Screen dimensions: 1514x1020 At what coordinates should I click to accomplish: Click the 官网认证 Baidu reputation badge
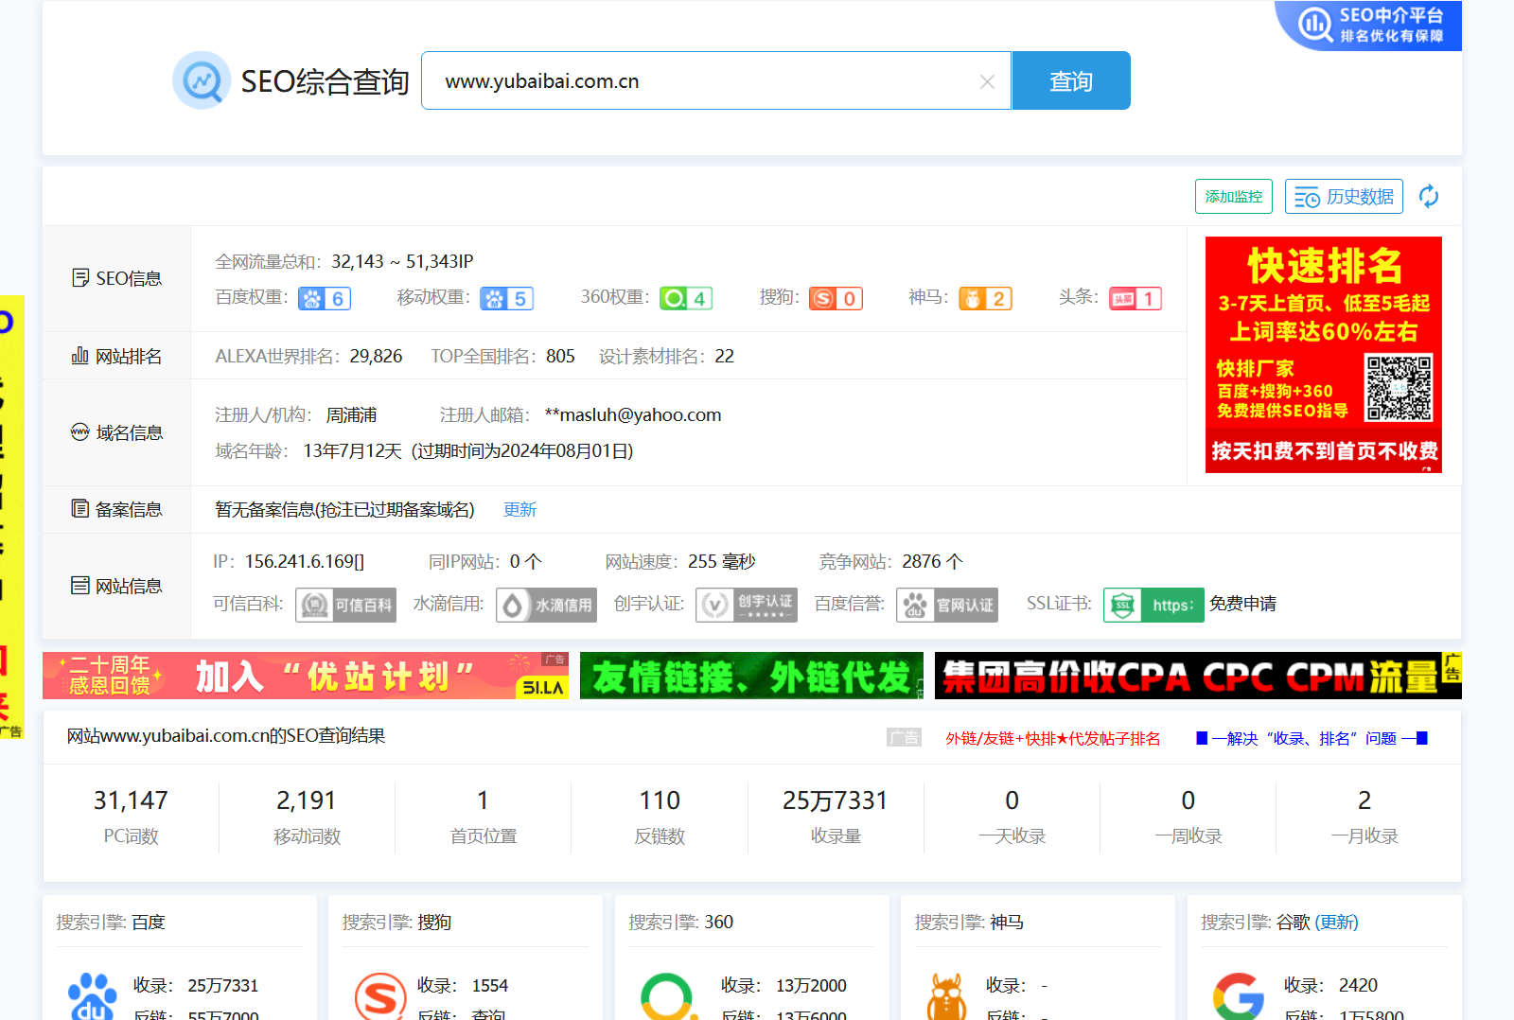[x=947, y=606]
